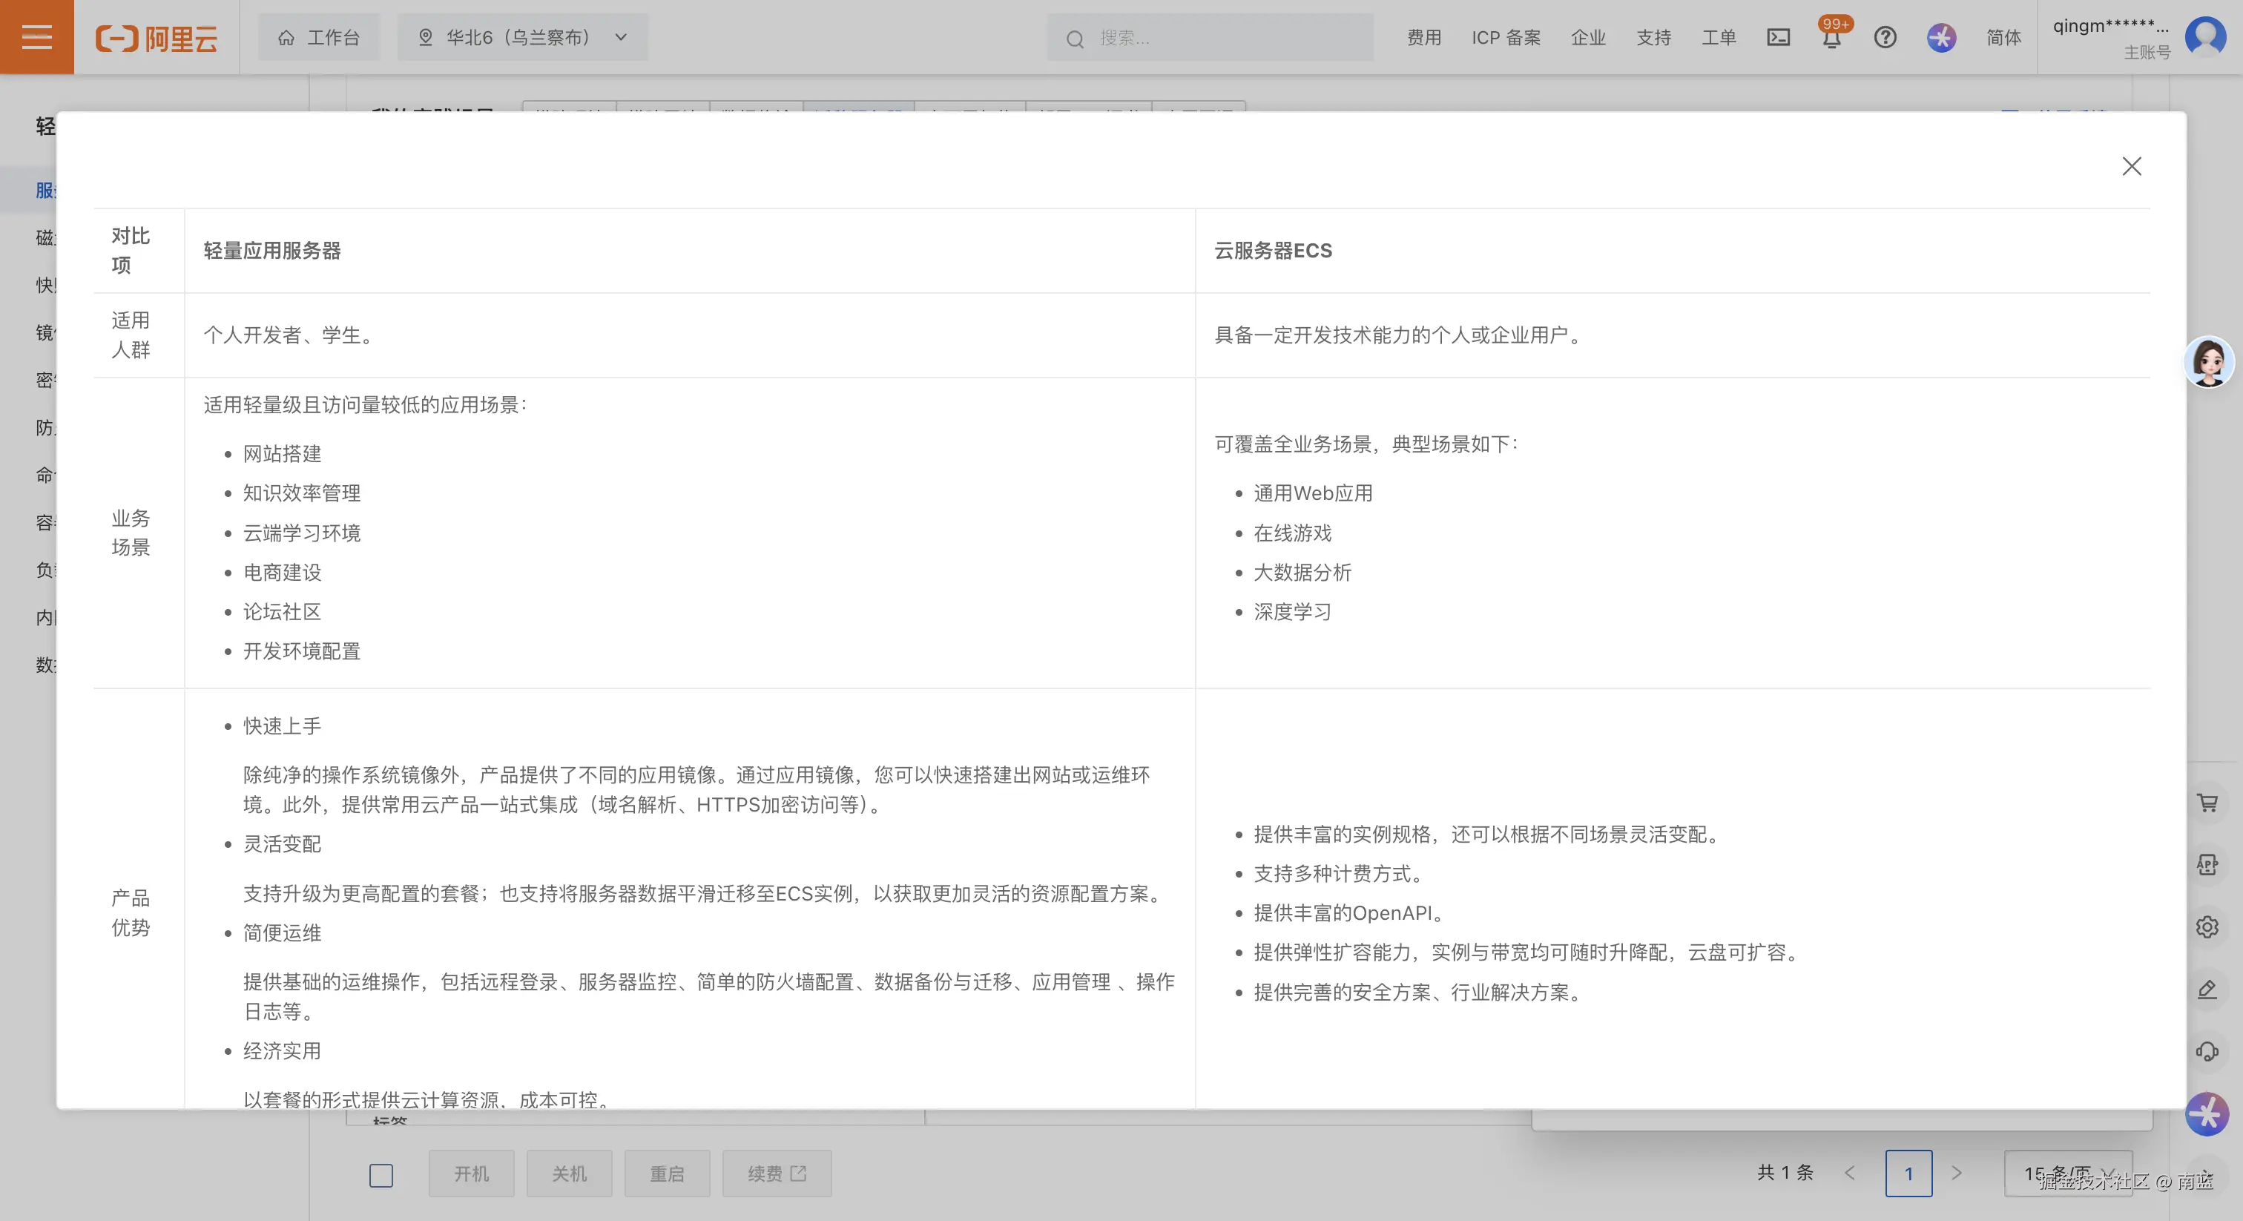
Task: Click the 深度学习 list item
Action: 1293,611
